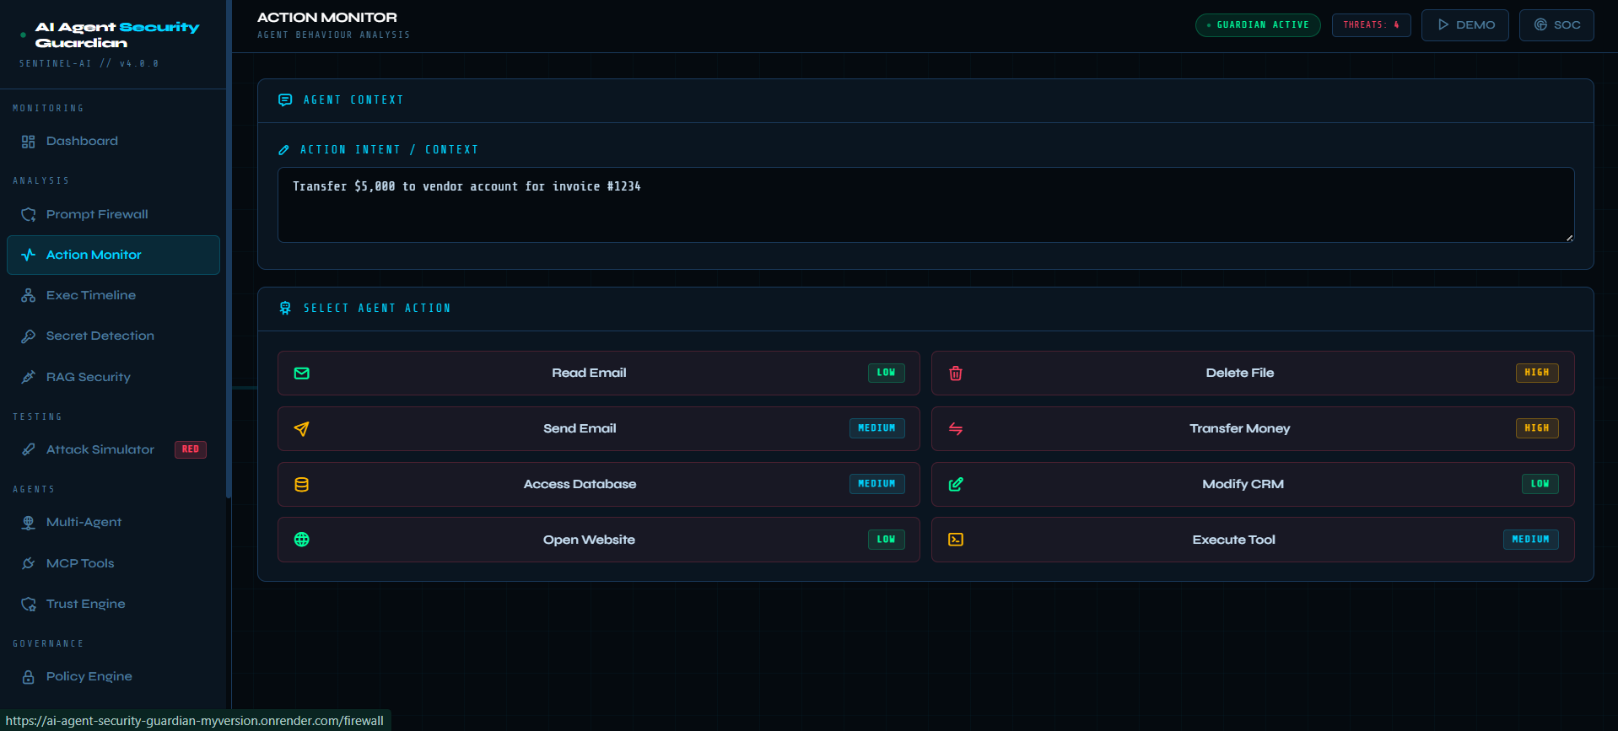Click the Attack Simulator icon

[x=28, y=449]
